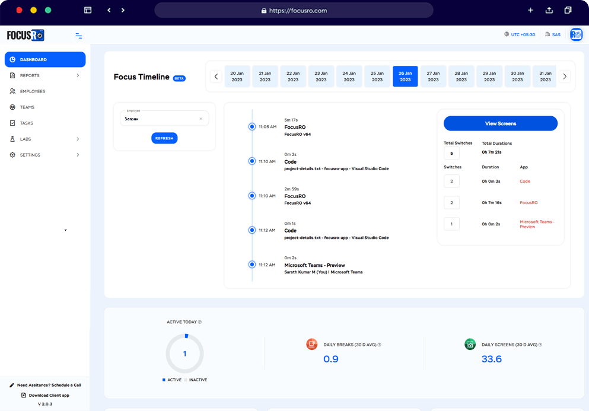Image resolution: width=589 pixels, height=411 pixels.
Task: Go forward in browser
Action: 123,10
